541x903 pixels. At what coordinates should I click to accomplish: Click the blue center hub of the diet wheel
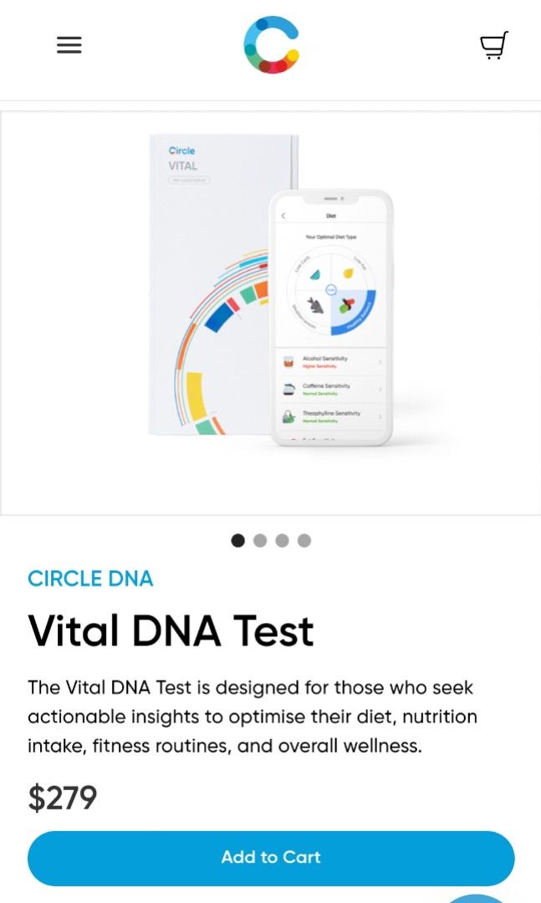[331, 288]
